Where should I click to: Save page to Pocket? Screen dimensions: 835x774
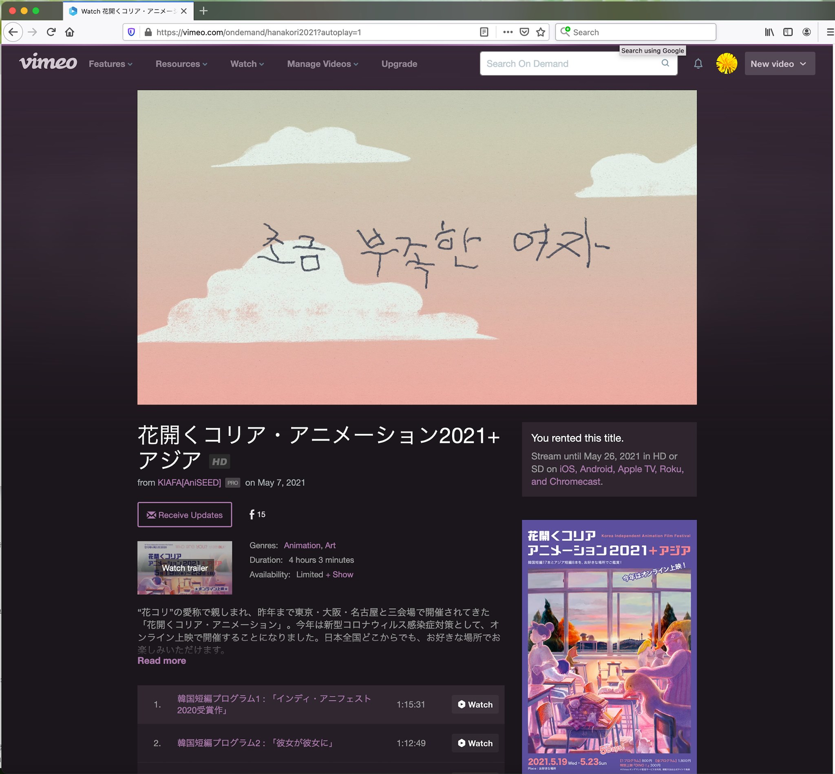(x=524, y=32)
